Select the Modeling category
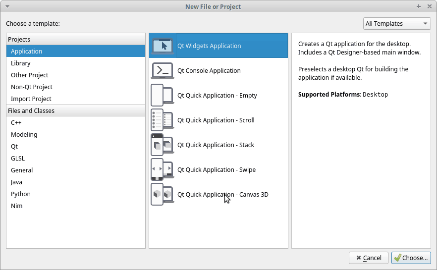437x270 pixels. point(76,135)
